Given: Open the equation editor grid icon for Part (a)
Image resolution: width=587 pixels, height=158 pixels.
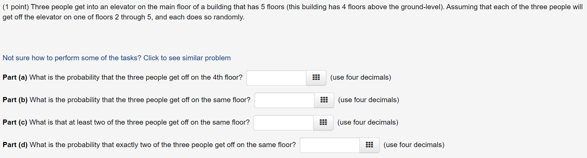Looking at the screenshot, I should (316, 78).
